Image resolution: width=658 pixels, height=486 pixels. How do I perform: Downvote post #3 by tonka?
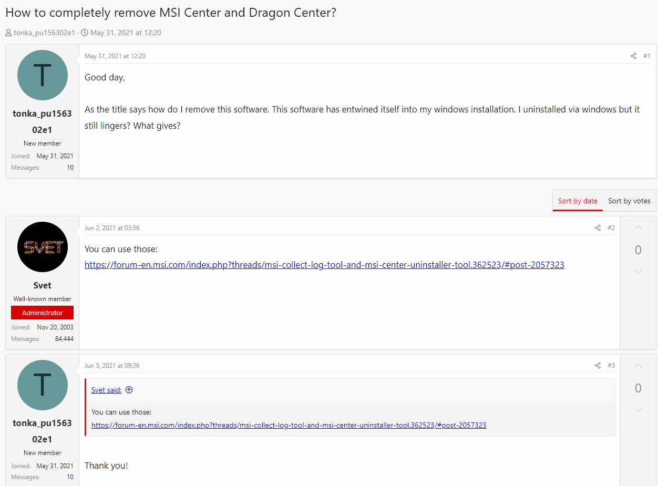(x=638, y=410)
